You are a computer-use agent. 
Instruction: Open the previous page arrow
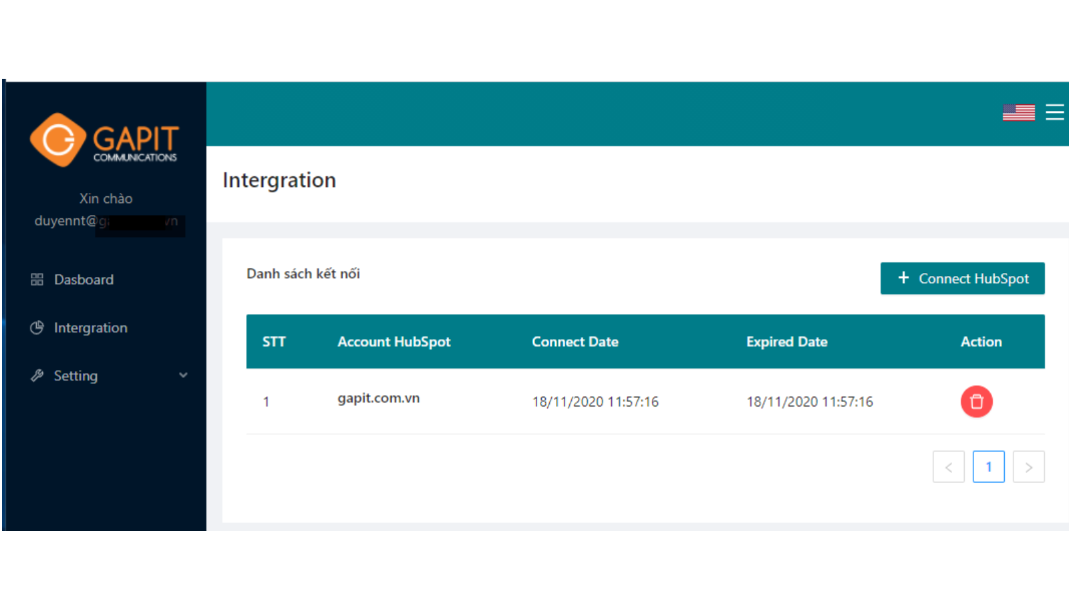click(948, 466)
